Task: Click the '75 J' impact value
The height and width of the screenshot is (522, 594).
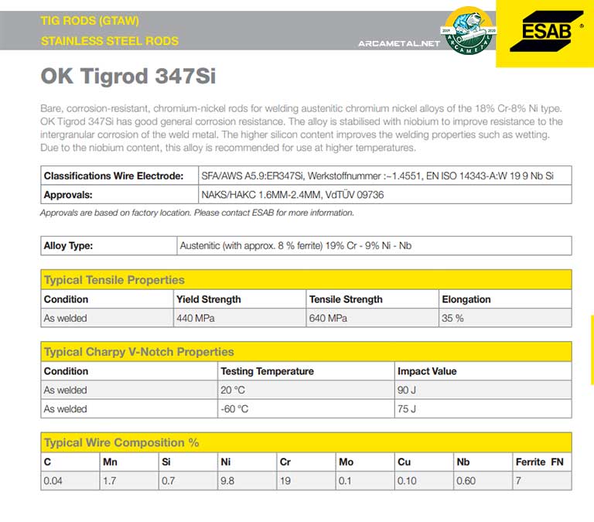Action: coord(407,409)
